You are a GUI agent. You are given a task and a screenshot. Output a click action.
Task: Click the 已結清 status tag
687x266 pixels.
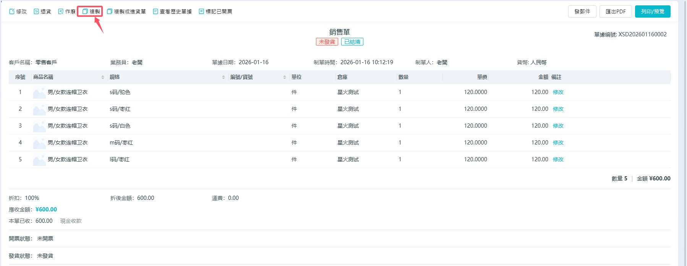pos(352,42)
